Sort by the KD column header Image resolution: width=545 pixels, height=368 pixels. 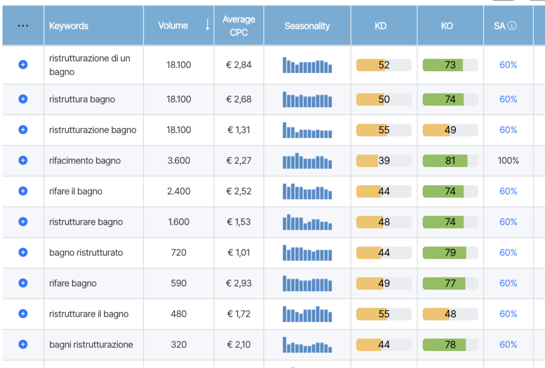point(381,26)
